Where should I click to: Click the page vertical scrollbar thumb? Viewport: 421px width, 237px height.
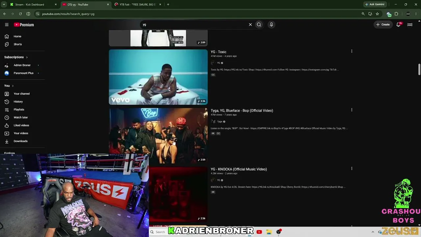(419, 69)
